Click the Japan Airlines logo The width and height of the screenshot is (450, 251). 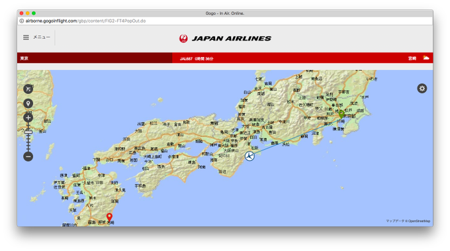coord(225,38)
